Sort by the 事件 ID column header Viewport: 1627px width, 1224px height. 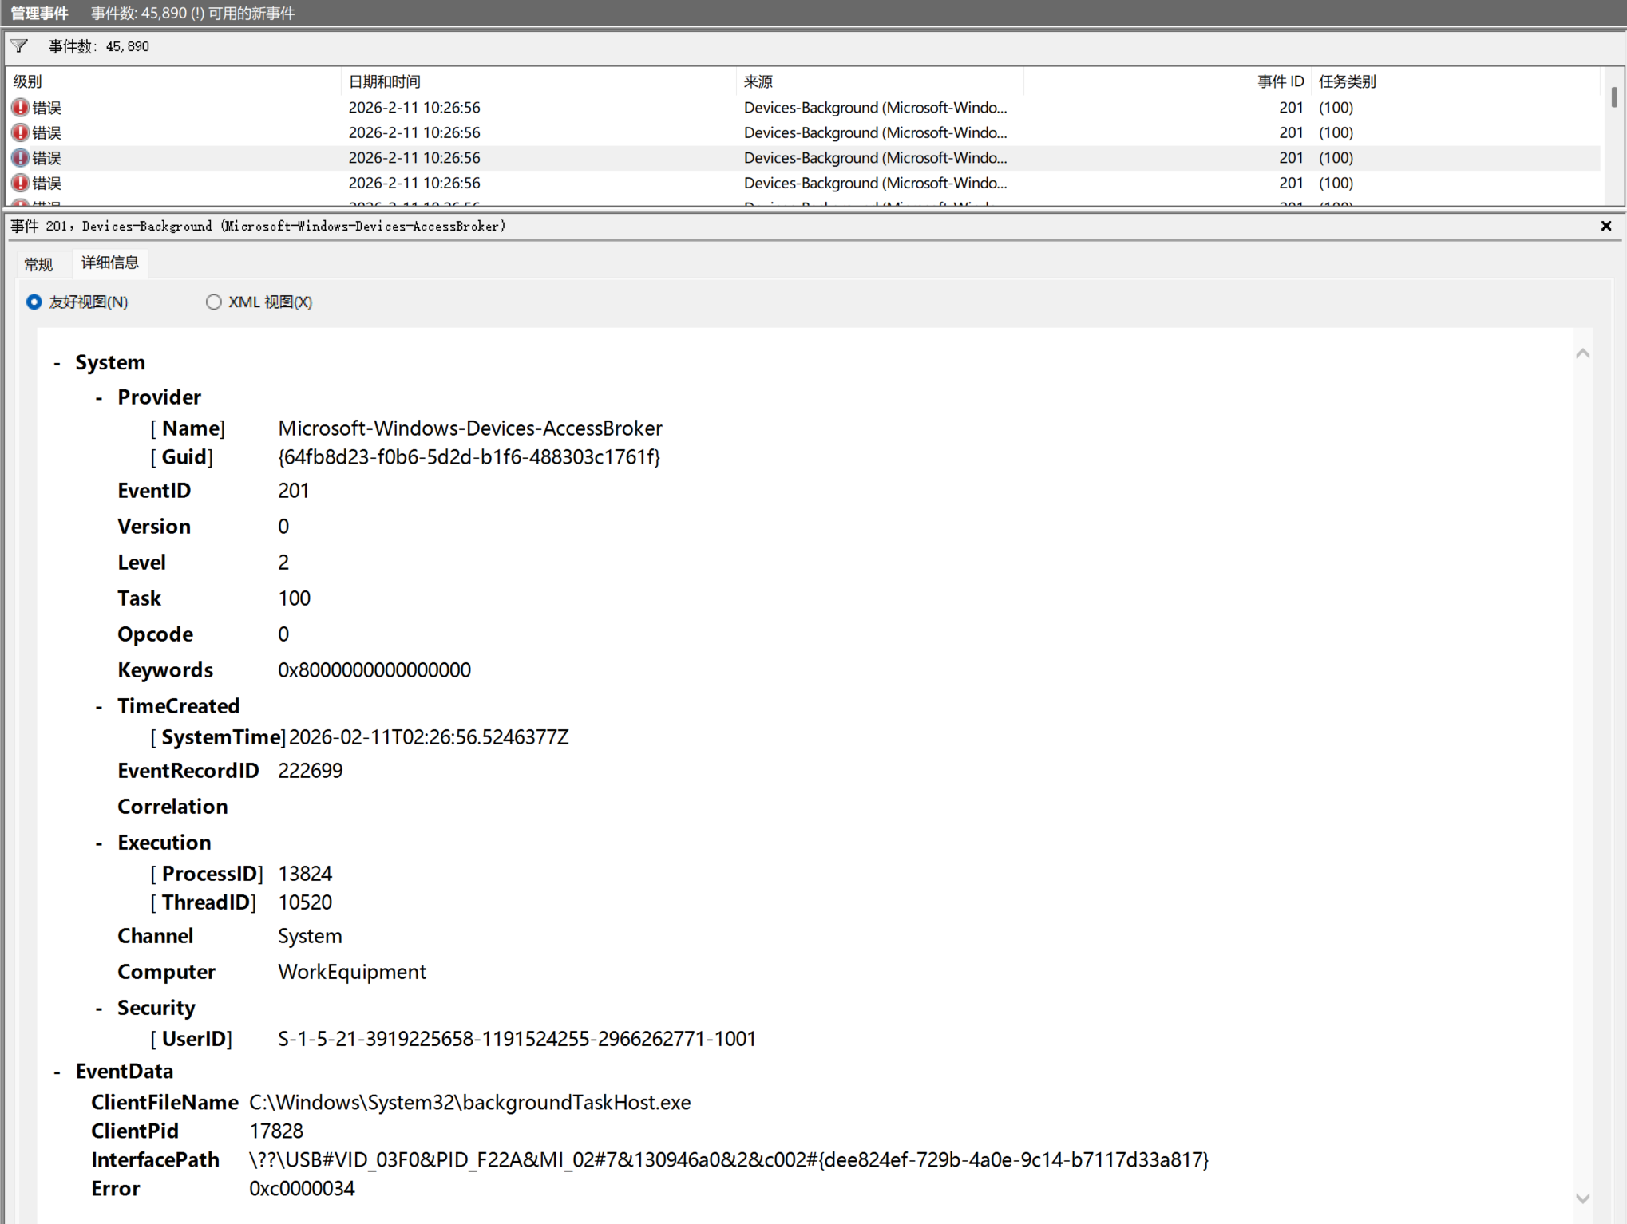point(1280,81)
